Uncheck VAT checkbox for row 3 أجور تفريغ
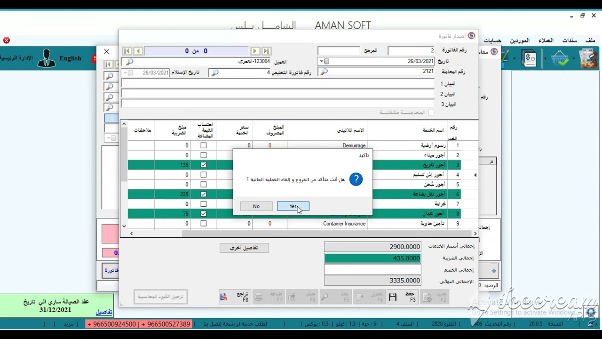602x339 pixels. tap(203, 165)
